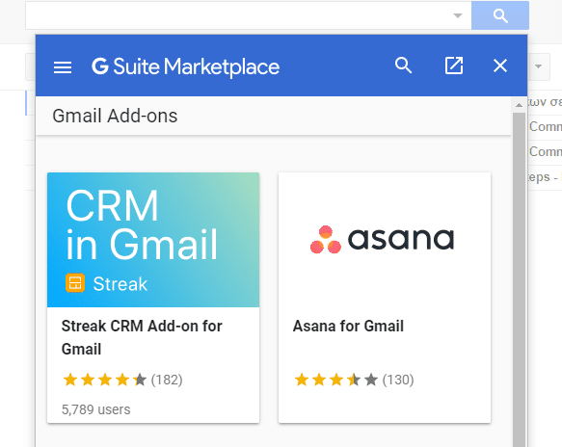
Task: Close the G Suite Marketplace dialog
Action: tap(500, 66)
